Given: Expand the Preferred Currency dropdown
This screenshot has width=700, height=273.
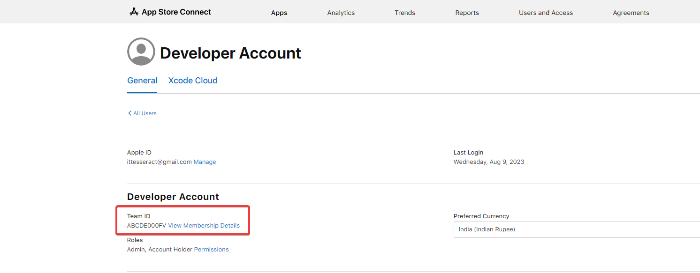Looking at the screenshot, I should point(576,229).
